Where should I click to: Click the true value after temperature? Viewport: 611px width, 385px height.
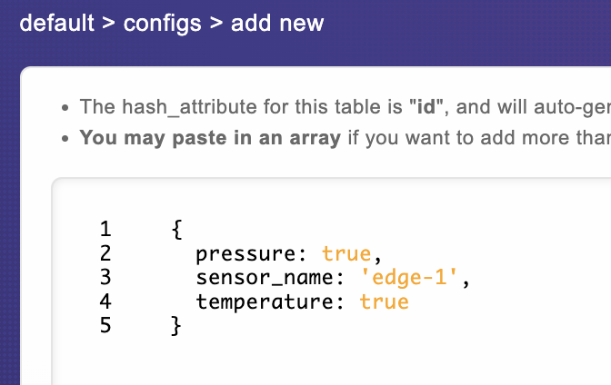pyautogui.click(x=384, y=301)
